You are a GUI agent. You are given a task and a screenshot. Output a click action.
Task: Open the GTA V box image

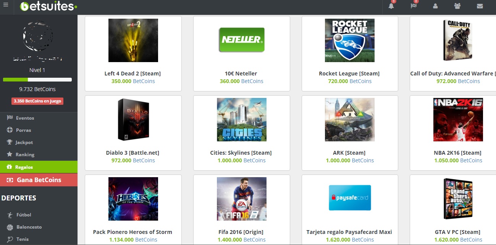tap(458, 199)
